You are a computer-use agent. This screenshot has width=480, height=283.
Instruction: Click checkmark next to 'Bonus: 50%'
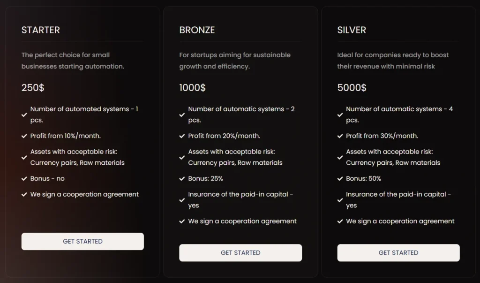point(340,179)
